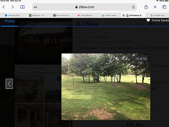The image size is (169, 127).
Task: Close the 104 Danny D... tab
Action: click(124, 16)
